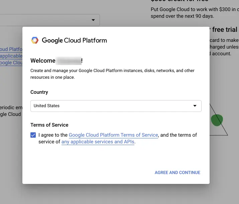Click the Welcome greeting text
This screenshot has width=239, height=204.
point(56,61)
